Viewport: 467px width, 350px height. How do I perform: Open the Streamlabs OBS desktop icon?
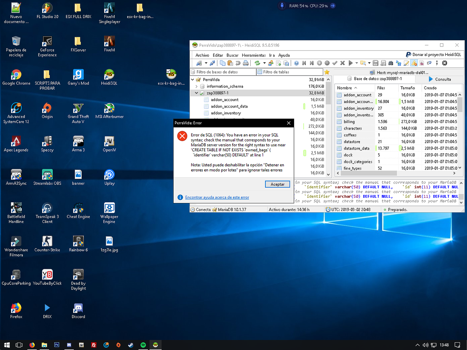pyautogui.click(x=47, y=177)
